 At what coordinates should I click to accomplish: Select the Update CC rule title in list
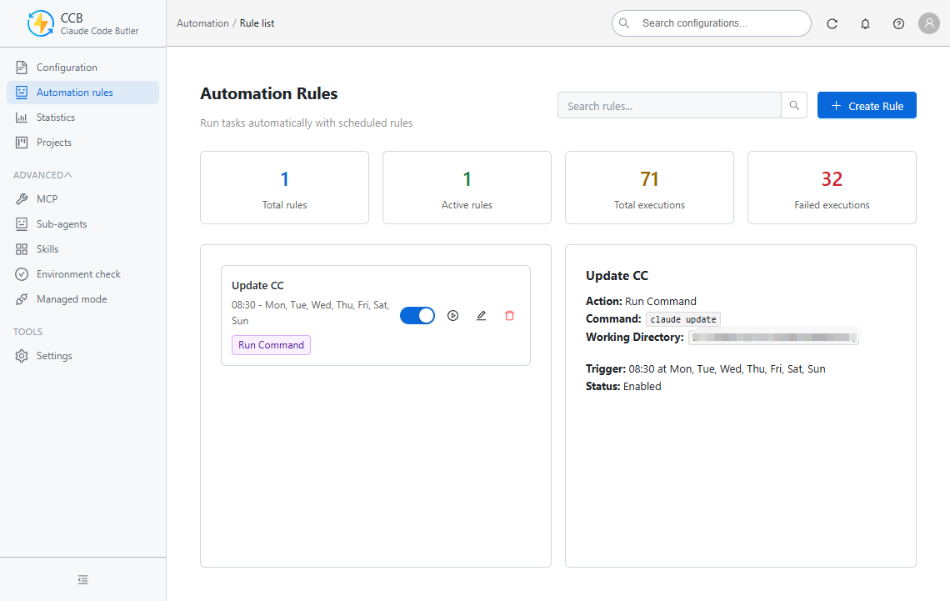point(257,285)
